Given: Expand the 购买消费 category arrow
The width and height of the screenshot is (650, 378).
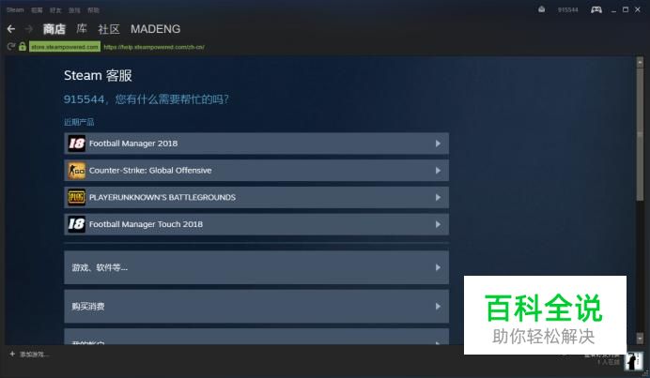Looking at the screenshot, I should pos(438,307).
